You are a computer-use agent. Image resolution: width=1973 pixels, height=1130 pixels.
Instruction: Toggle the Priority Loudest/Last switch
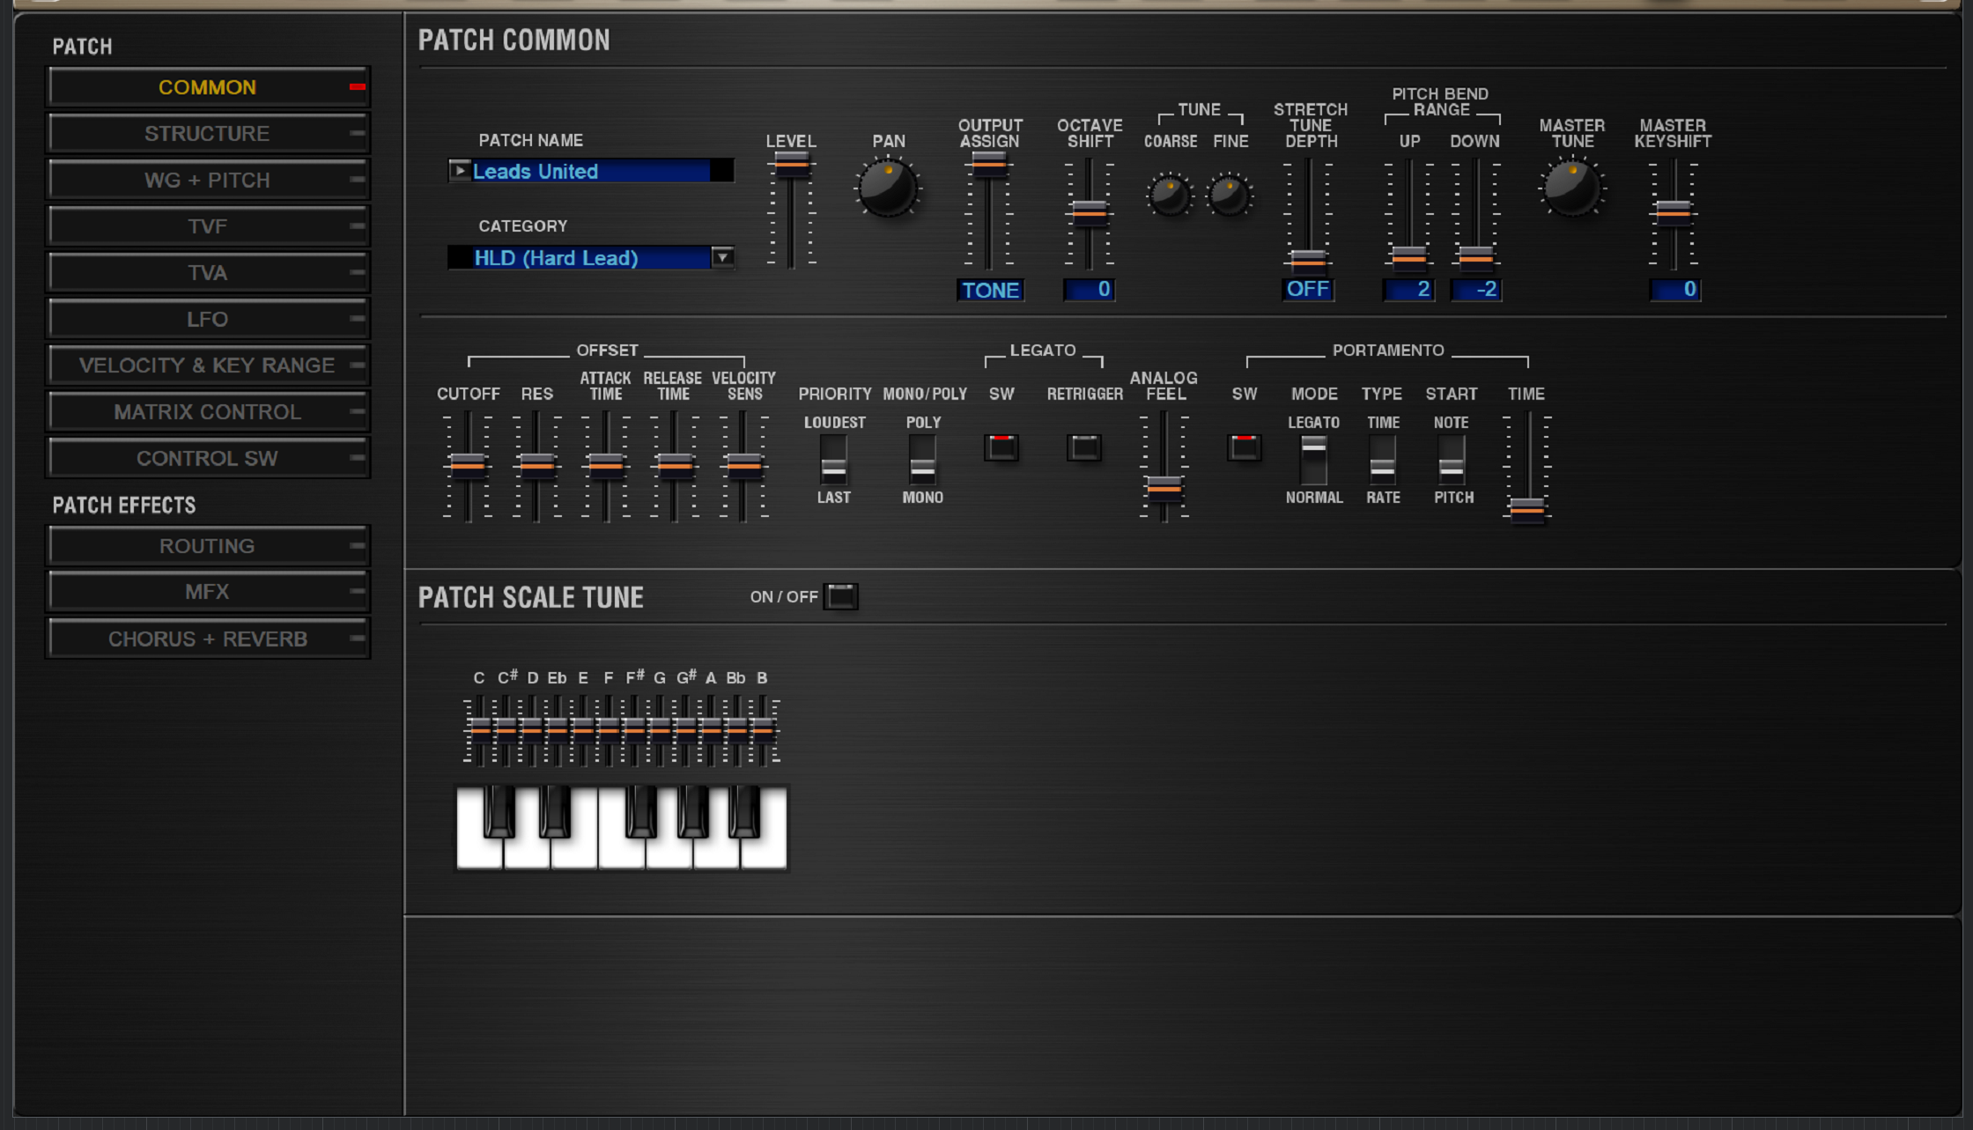coord(833,460)
